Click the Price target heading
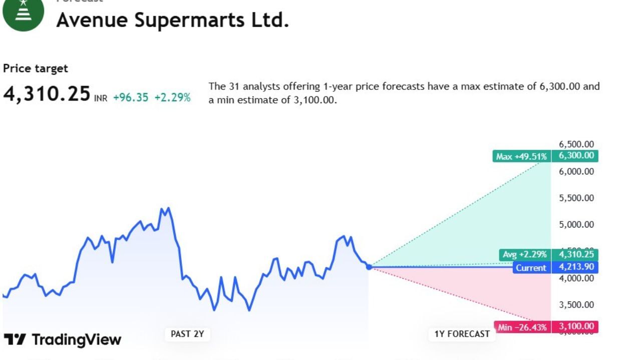Viewport: 641px width, 360px height. 35,68
